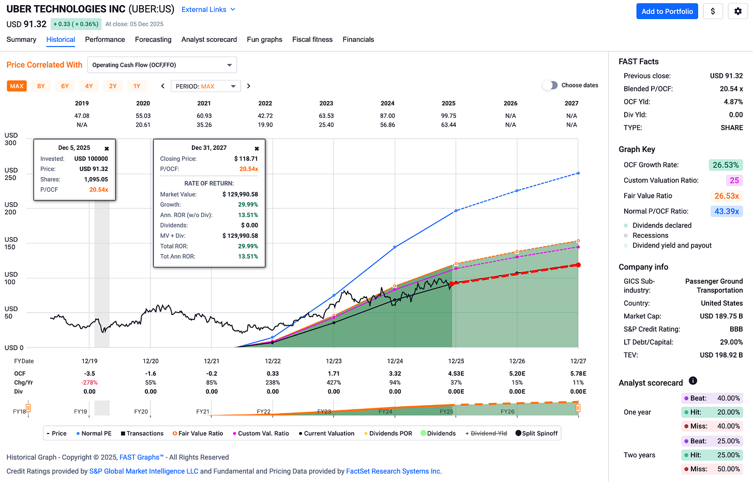Open FAST Graphs copyright link

click(x=141, y=457)
